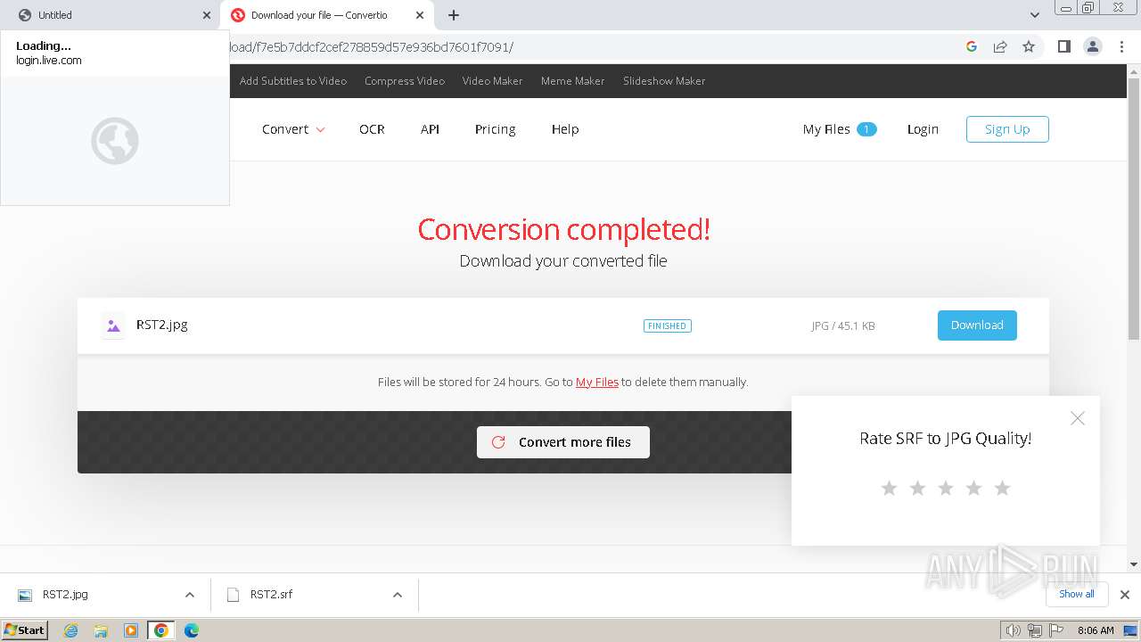
Task: Open a new tab with plus button
Action: click(x=454, y=15)
